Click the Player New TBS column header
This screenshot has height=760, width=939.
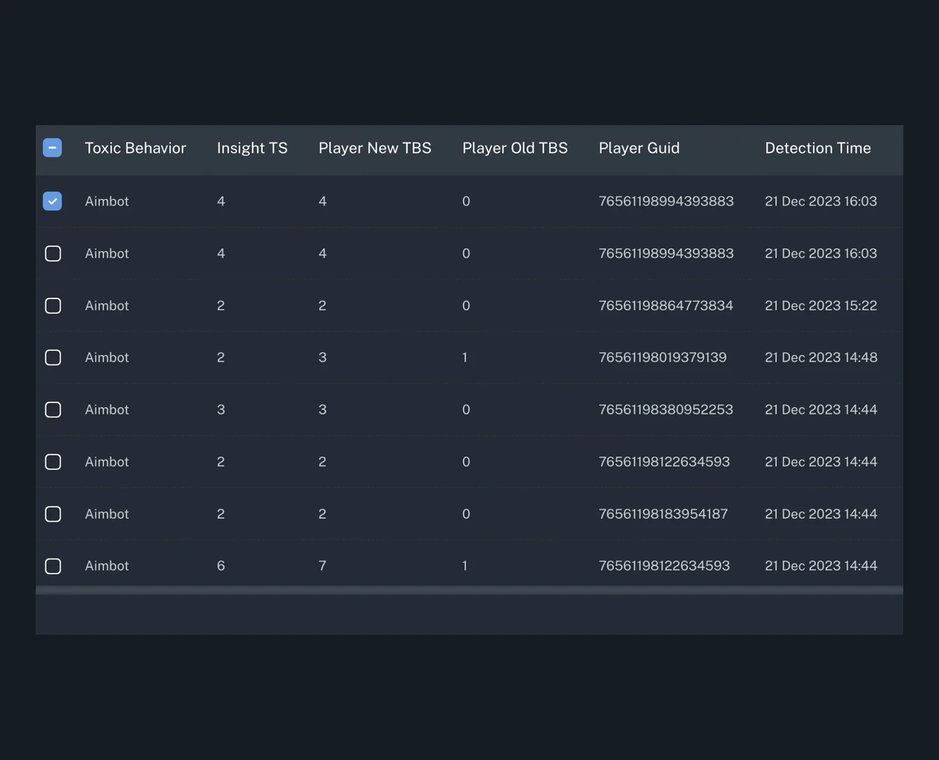point(374,148)
